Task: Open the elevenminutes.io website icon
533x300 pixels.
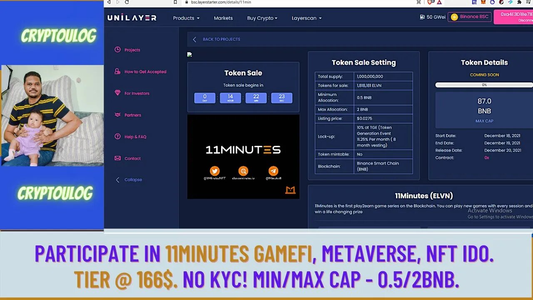Action: tap(243, 171)
